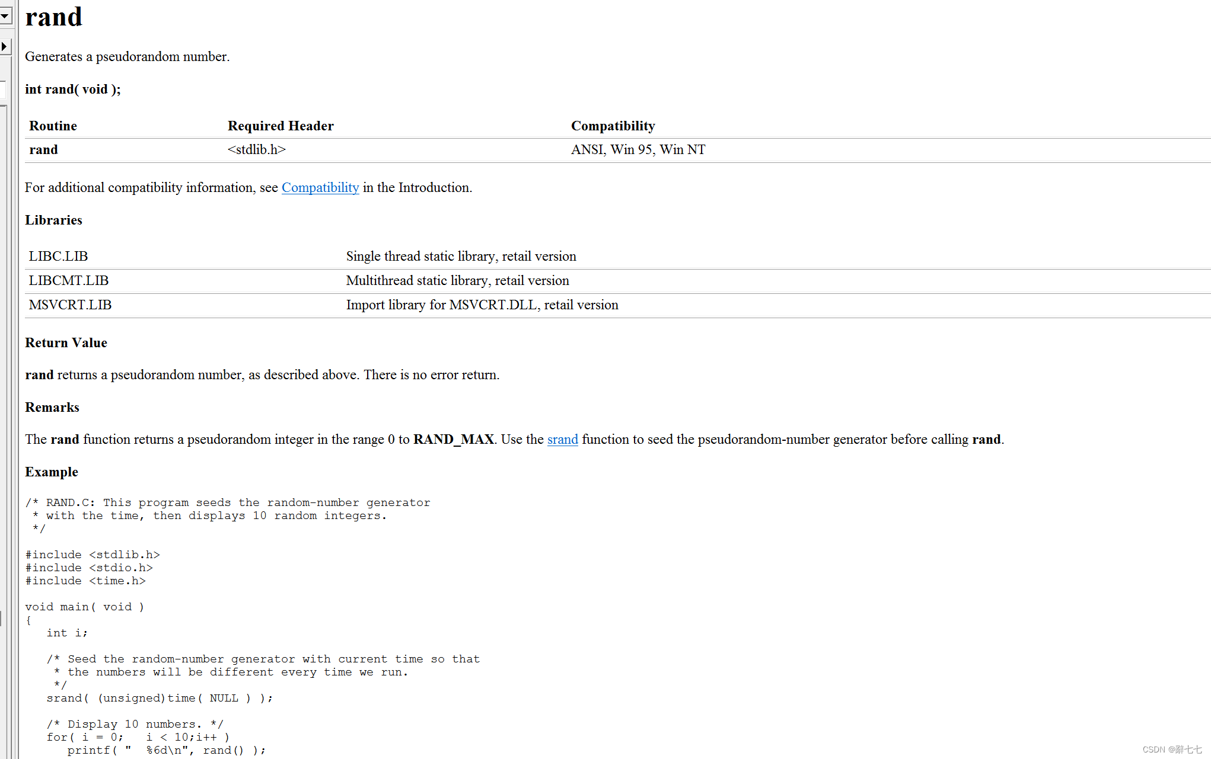The width and height of the screenshot is (1211, 759).
Task: Click the bold RAND_MAX text in Remarks
Action: point(453,440)
